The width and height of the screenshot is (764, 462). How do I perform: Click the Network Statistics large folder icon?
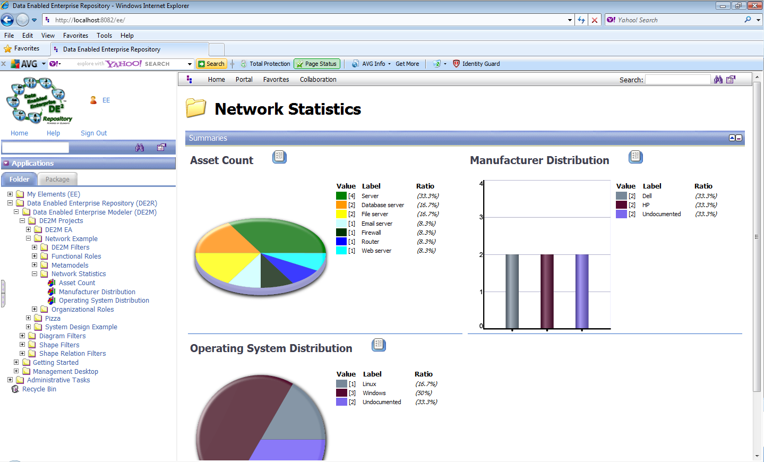tap(196, 108)
